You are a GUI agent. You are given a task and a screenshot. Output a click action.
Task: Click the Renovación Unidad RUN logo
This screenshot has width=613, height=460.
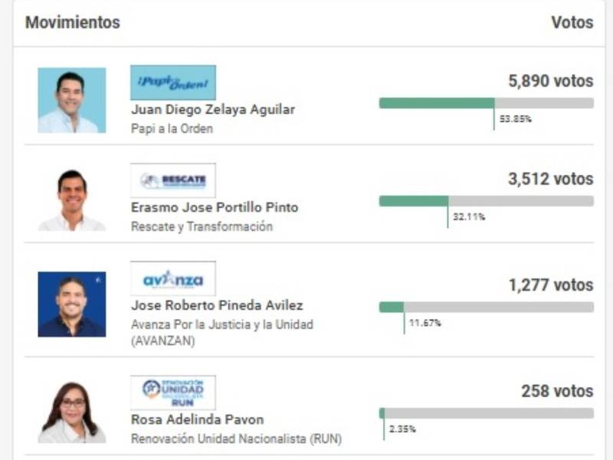pyautogui.click(x=172, y=393)
